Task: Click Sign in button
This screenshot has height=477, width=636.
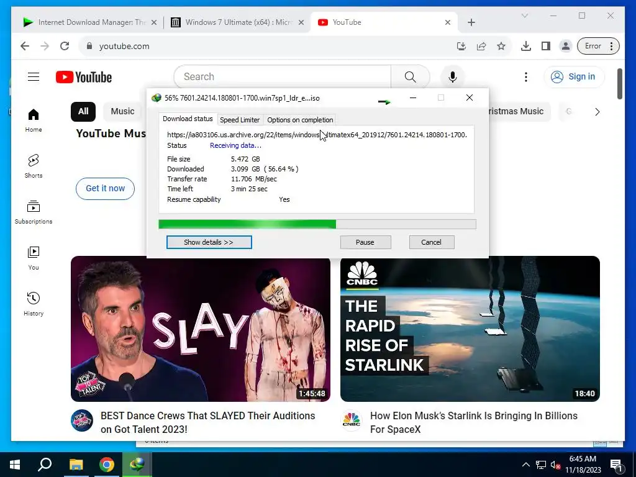Action: [x=574, y=76]
